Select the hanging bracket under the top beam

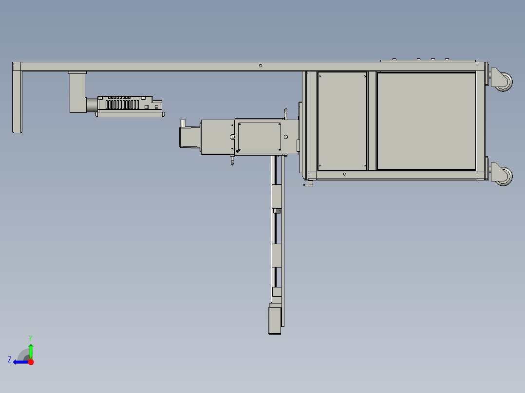point(78,92)
